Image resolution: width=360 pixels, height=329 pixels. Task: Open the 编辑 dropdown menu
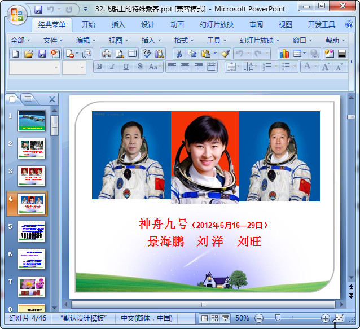point(86,41)
